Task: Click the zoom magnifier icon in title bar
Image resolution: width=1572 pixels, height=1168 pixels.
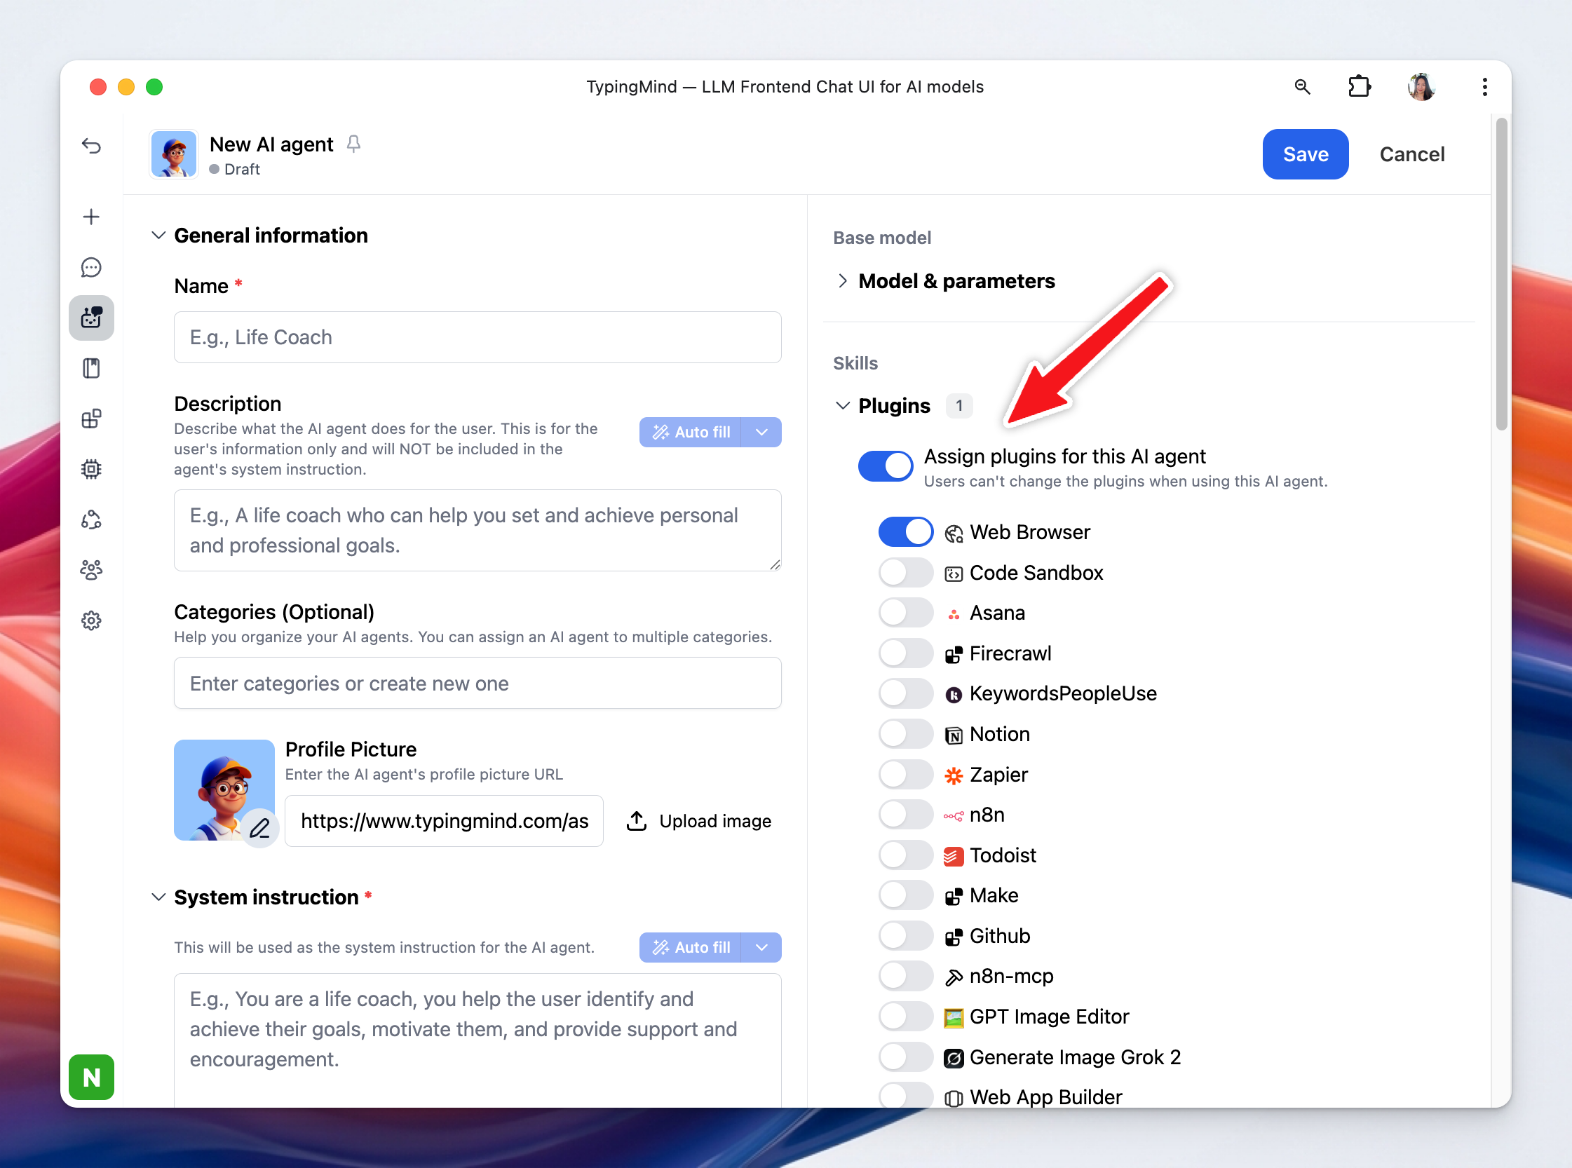Action: 1303,87
